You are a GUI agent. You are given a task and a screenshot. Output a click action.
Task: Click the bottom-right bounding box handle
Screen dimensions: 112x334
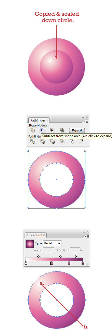(x=85, y=208)
